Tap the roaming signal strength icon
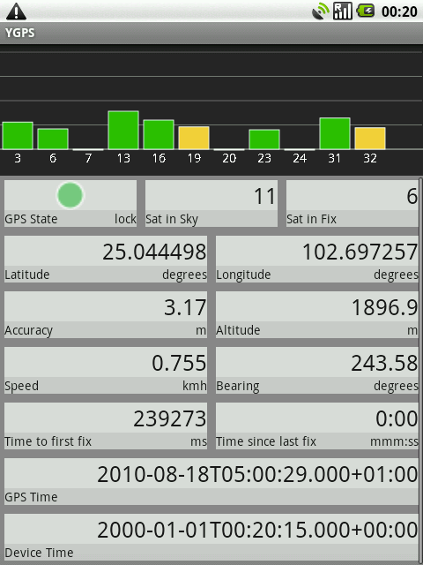This screenshot has height=565, width=423. pos(342,11)
